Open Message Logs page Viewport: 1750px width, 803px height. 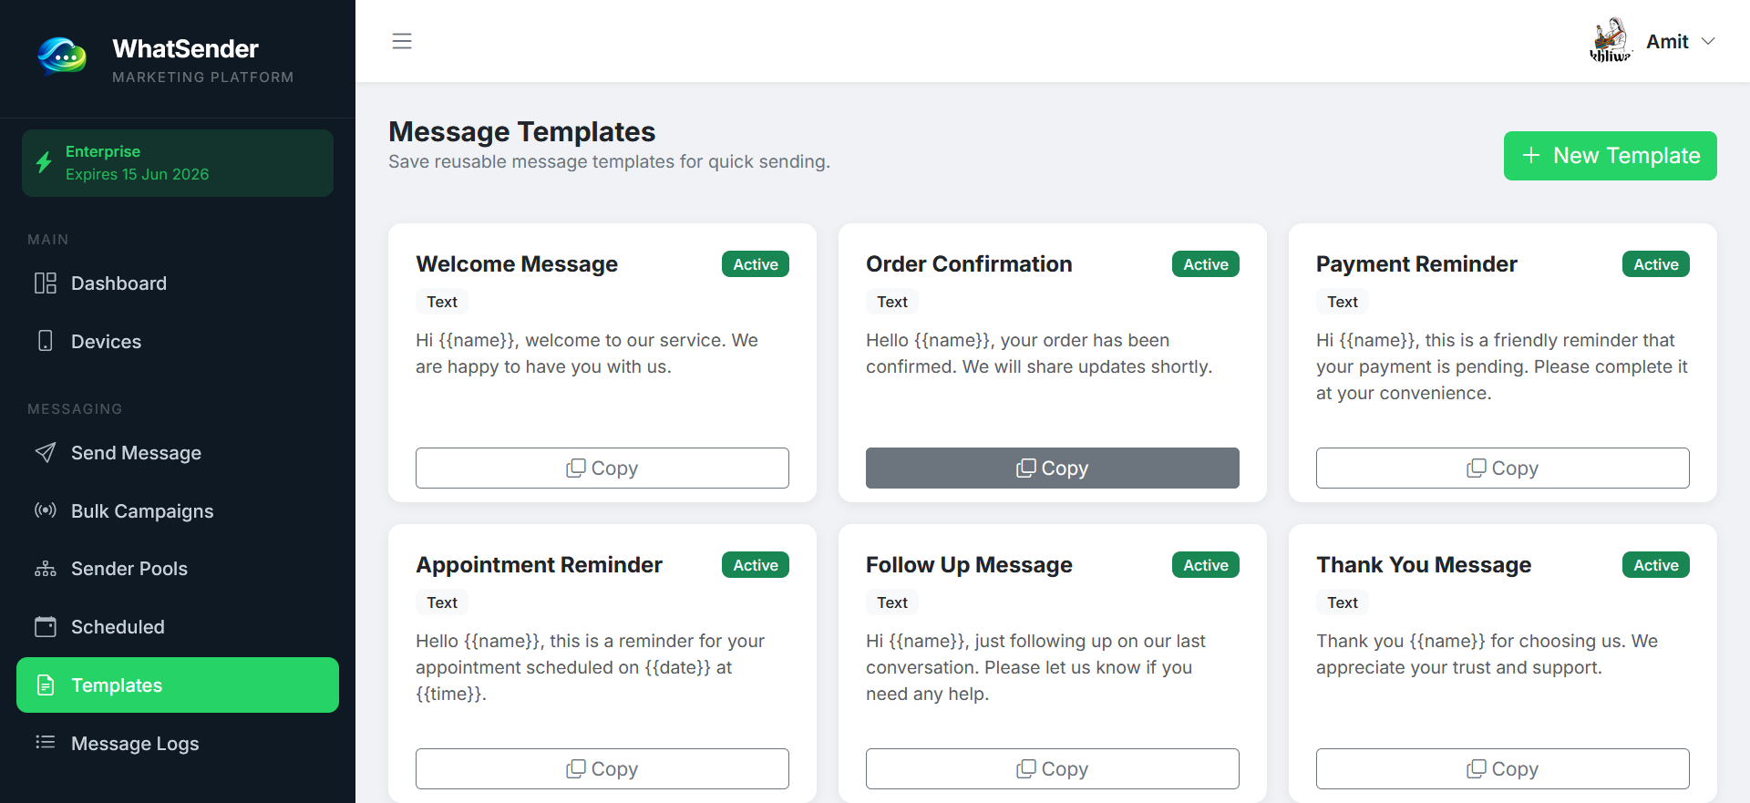click(x=178, y=744)
